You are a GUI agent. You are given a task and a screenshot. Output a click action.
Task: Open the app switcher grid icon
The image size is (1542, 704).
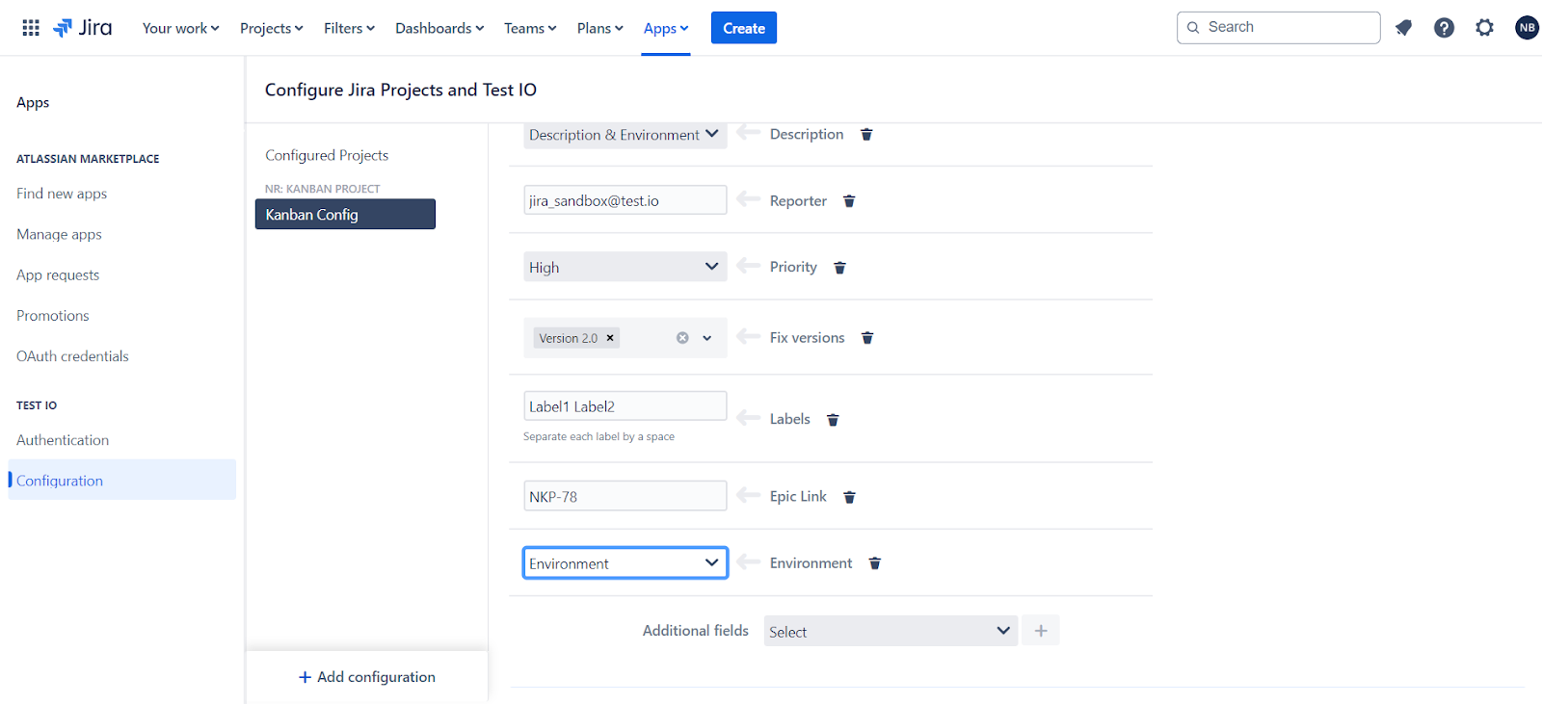pyautogui.click(x=31, y=28)
